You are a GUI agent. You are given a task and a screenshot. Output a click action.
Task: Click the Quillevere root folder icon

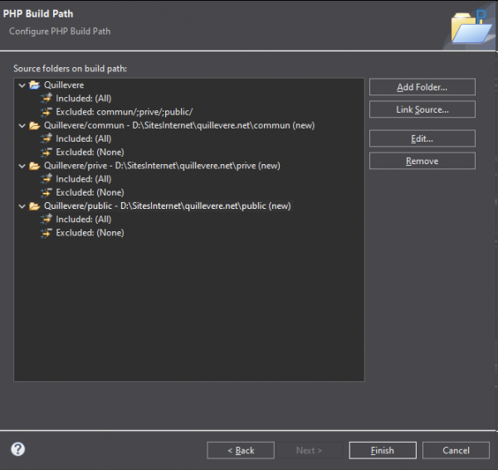pyautogui.click(x=35, y=85)
